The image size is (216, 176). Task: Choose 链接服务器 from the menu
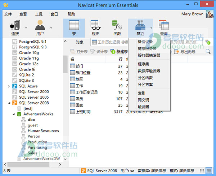point(147,48)
